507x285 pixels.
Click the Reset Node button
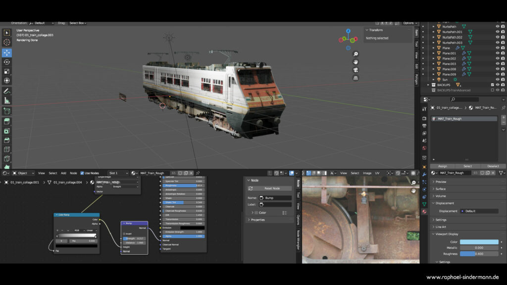point(269,189)
